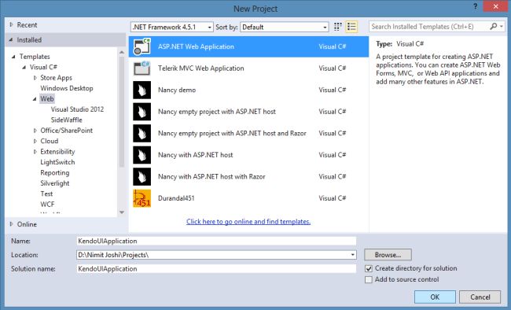Open the Sort by dropdown
Screen dimensions: 511x310
click(x=284, y=27)
